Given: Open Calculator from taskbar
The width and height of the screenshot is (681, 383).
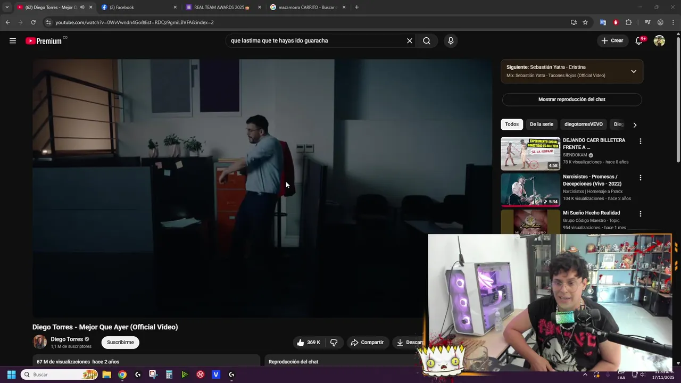Looking at the screenshot, I should [169, 374].
